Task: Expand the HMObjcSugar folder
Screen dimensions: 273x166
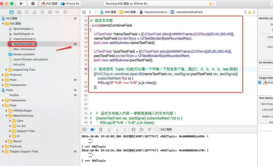Action: (x=6, y=110)
